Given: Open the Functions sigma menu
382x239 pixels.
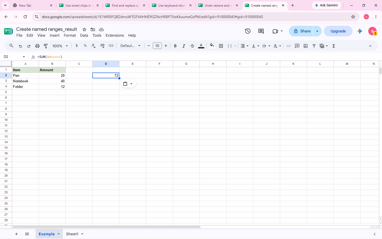Looking at the screenshot, I should pos(334,46).
